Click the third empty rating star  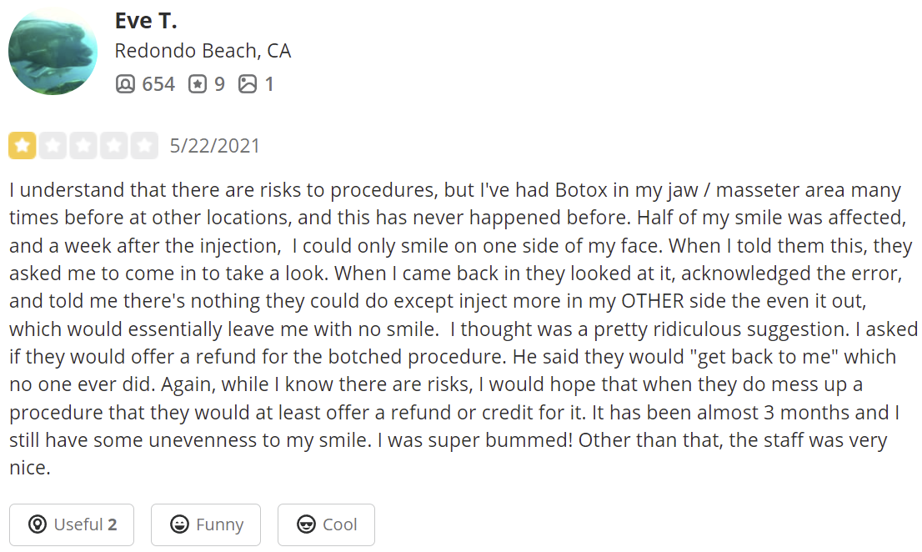tap(83, 146)
